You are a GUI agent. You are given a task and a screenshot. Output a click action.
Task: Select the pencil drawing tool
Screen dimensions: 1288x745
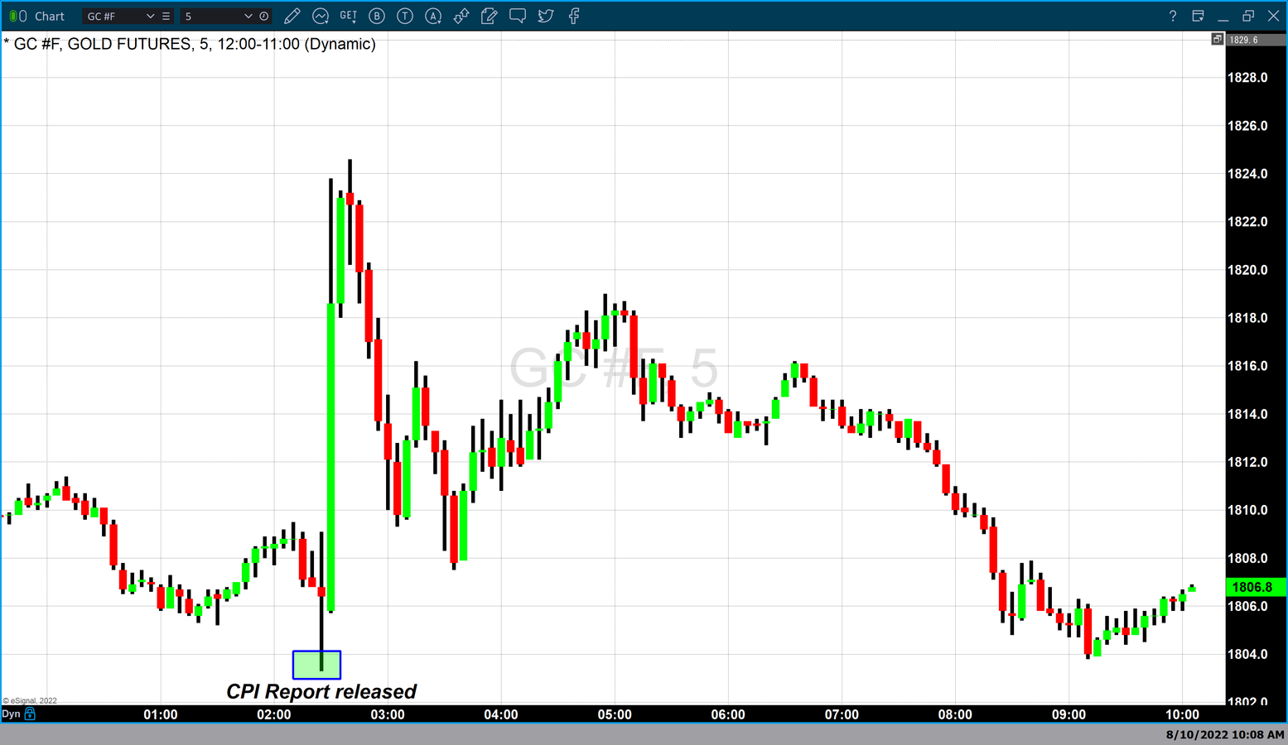(x=292, y=16)
